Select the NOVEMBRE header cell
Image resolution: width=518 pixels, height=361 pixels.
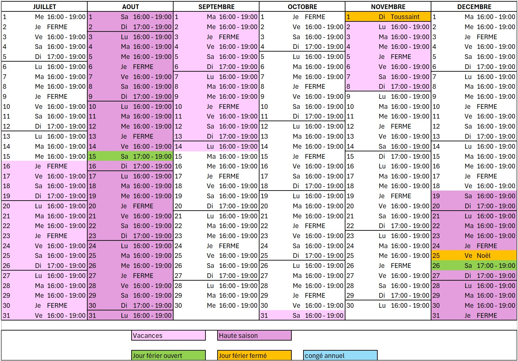388,7
